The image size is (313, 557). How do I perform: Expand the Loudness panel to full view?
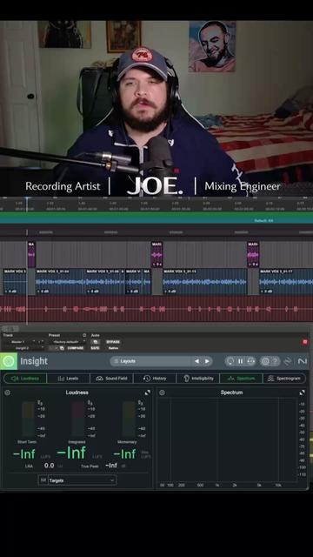coord(148,393)
